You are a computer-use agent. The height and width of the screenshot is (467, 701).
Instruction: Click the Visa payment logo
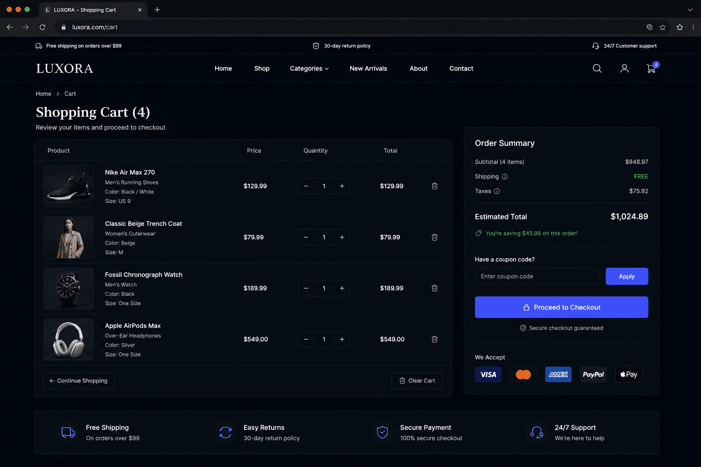click(x=488, y=374)
